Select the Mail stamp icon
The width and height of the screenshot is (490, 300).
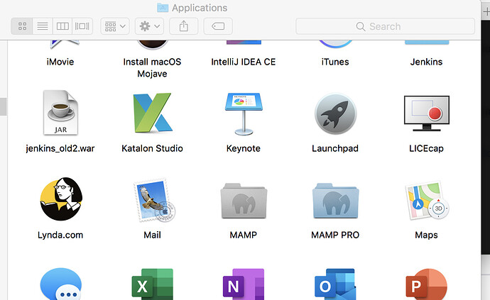[154, 200]
